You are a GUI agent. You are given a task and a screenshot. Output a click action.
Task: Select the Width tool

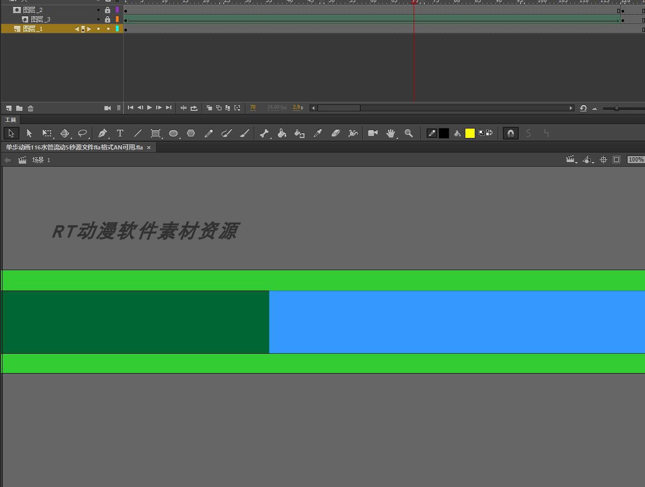[x=353, y=133]
